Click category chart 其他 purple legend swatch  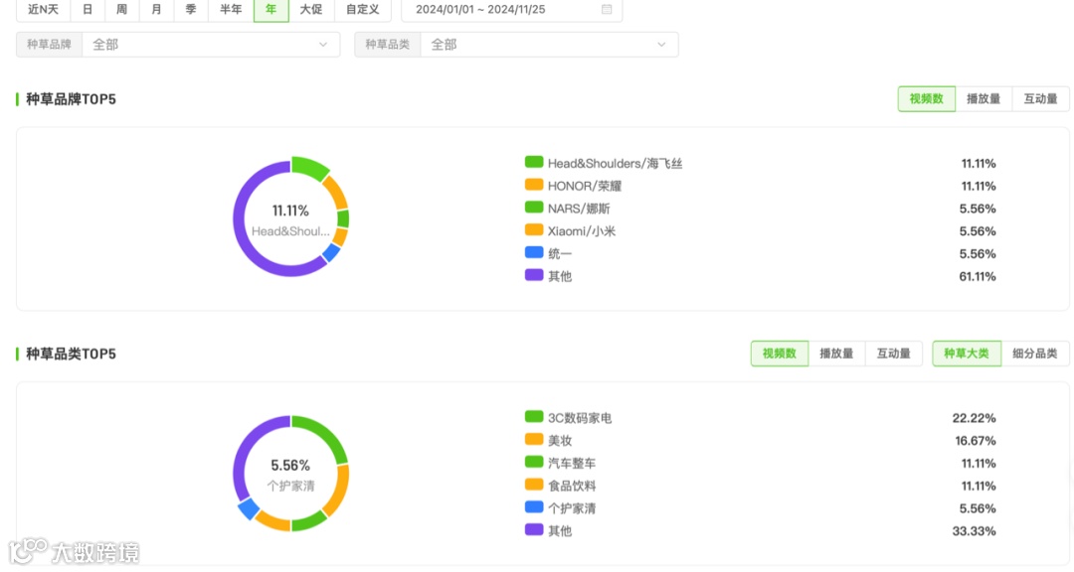tap(534, 529)
